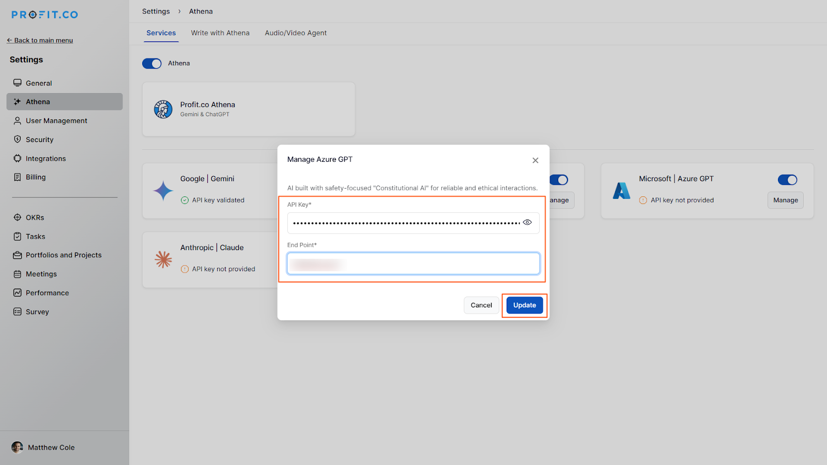This screenshot has width=827, height=465.
Task: Open General settings
Action: click(65, 83)
